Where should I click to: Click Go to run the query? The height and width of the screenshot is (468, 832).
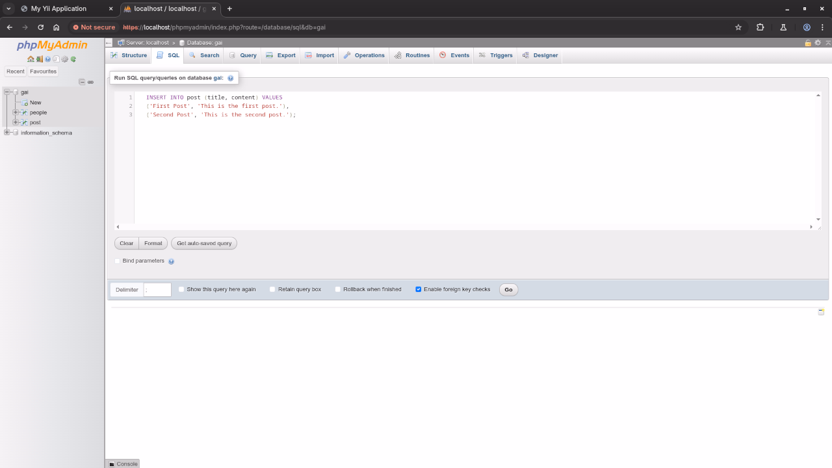(x=508, y=289)
